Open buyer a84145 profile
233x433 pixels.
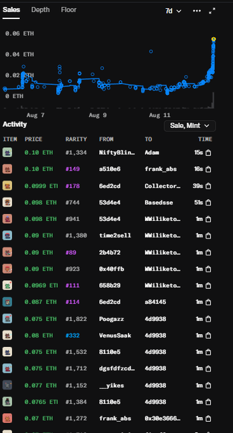point(155,302)
